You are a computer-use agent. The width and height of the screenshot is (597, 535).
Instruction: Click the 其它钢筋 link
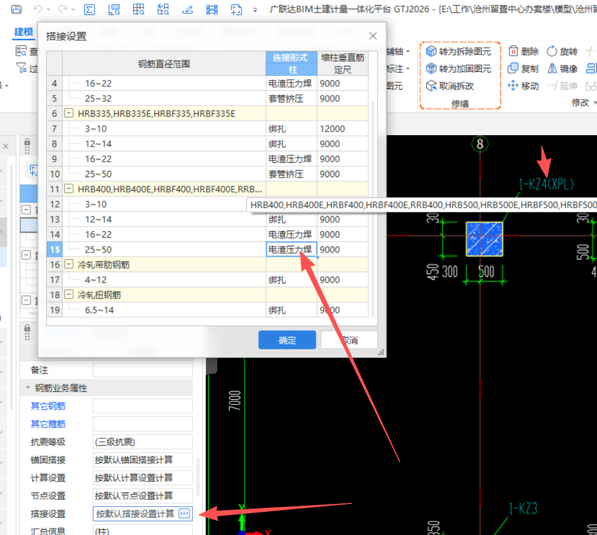point(48,406)
